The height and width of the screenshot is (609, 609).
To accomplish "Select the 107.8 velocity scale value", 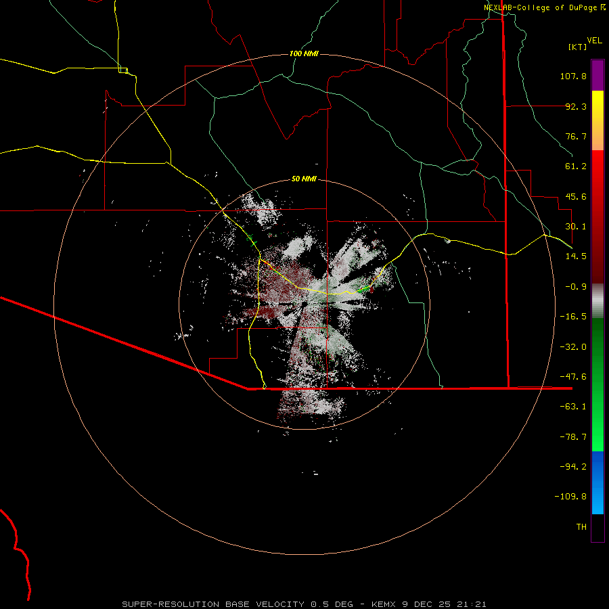I will point(573,76).
